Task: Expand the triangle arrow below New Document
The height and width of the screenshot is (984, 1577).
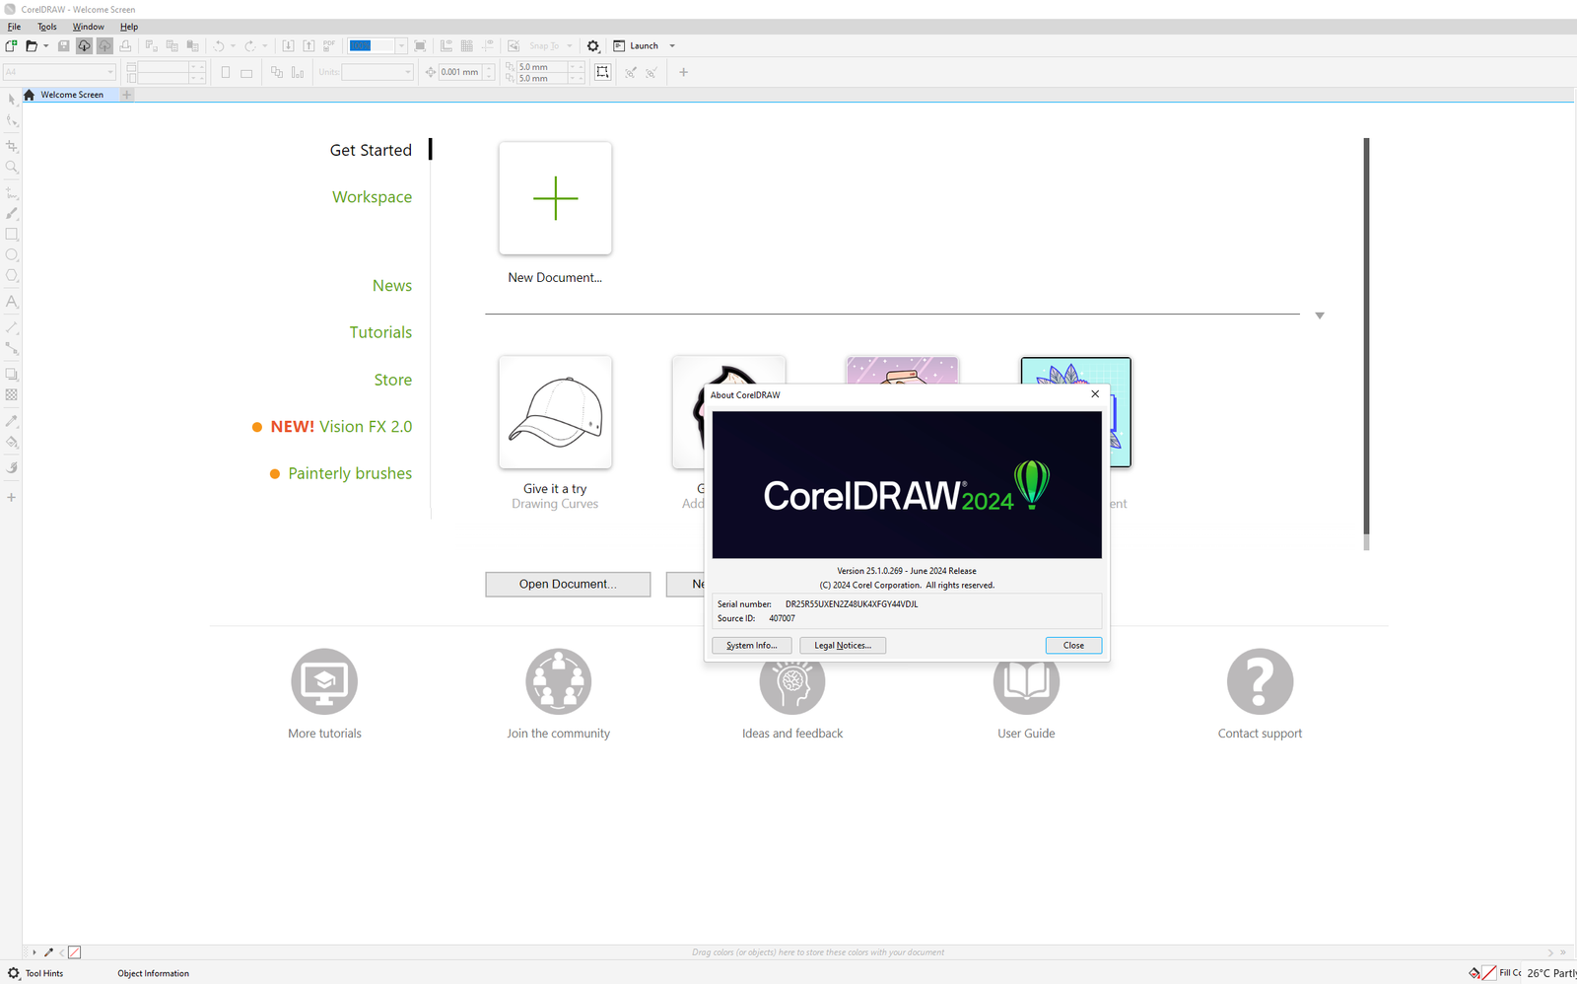Action: [1320, 316]
